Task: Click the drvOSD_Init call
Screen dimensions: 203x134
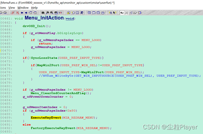Action: tap(34, 26)
